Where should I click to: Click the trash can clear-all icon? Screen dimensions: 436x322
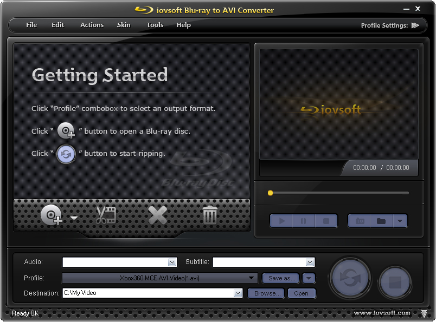pos(210,214)
